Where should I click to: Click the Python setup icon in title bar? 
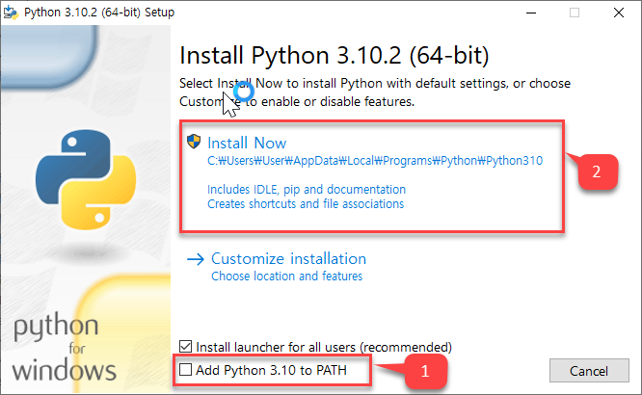pyautogui.click(x=11, y=13)
